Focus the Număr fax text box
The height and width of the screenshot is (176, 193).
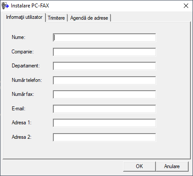tap(104, 95)
